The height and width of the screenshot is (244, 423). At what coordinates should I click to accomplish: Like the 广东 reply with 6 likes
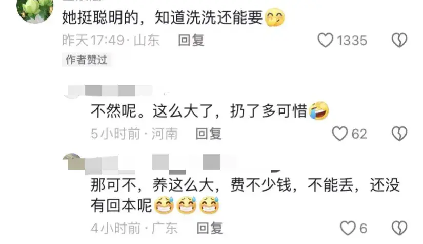tap(348, 228)
